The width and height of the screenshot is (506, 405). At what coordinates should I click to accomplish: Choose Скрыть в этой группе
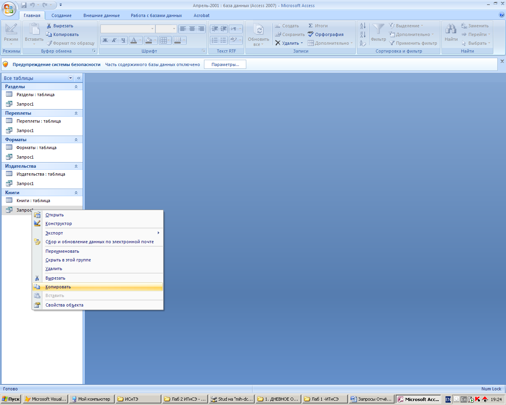tap(98, 260)
